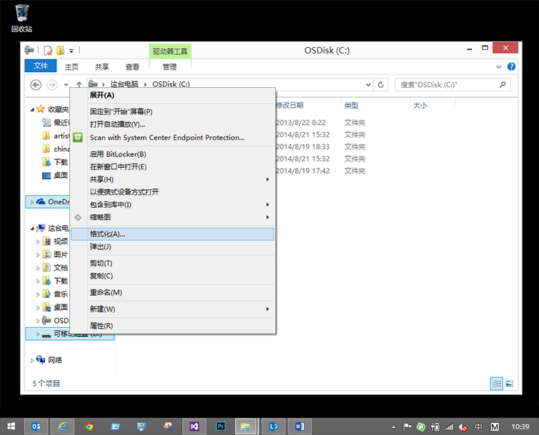Open the Quick Access Toolbar customize dropdown
539x435 pixels.
tap(71, 51)
